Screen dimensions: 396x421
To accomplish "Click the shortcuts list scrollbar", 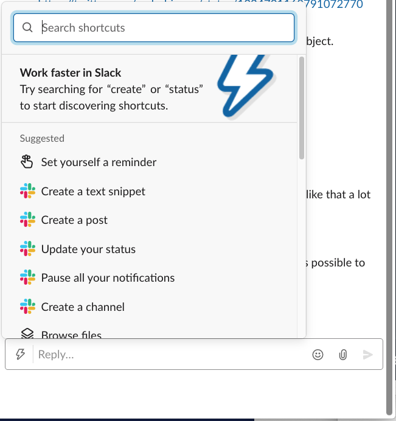I will (302, 108).
